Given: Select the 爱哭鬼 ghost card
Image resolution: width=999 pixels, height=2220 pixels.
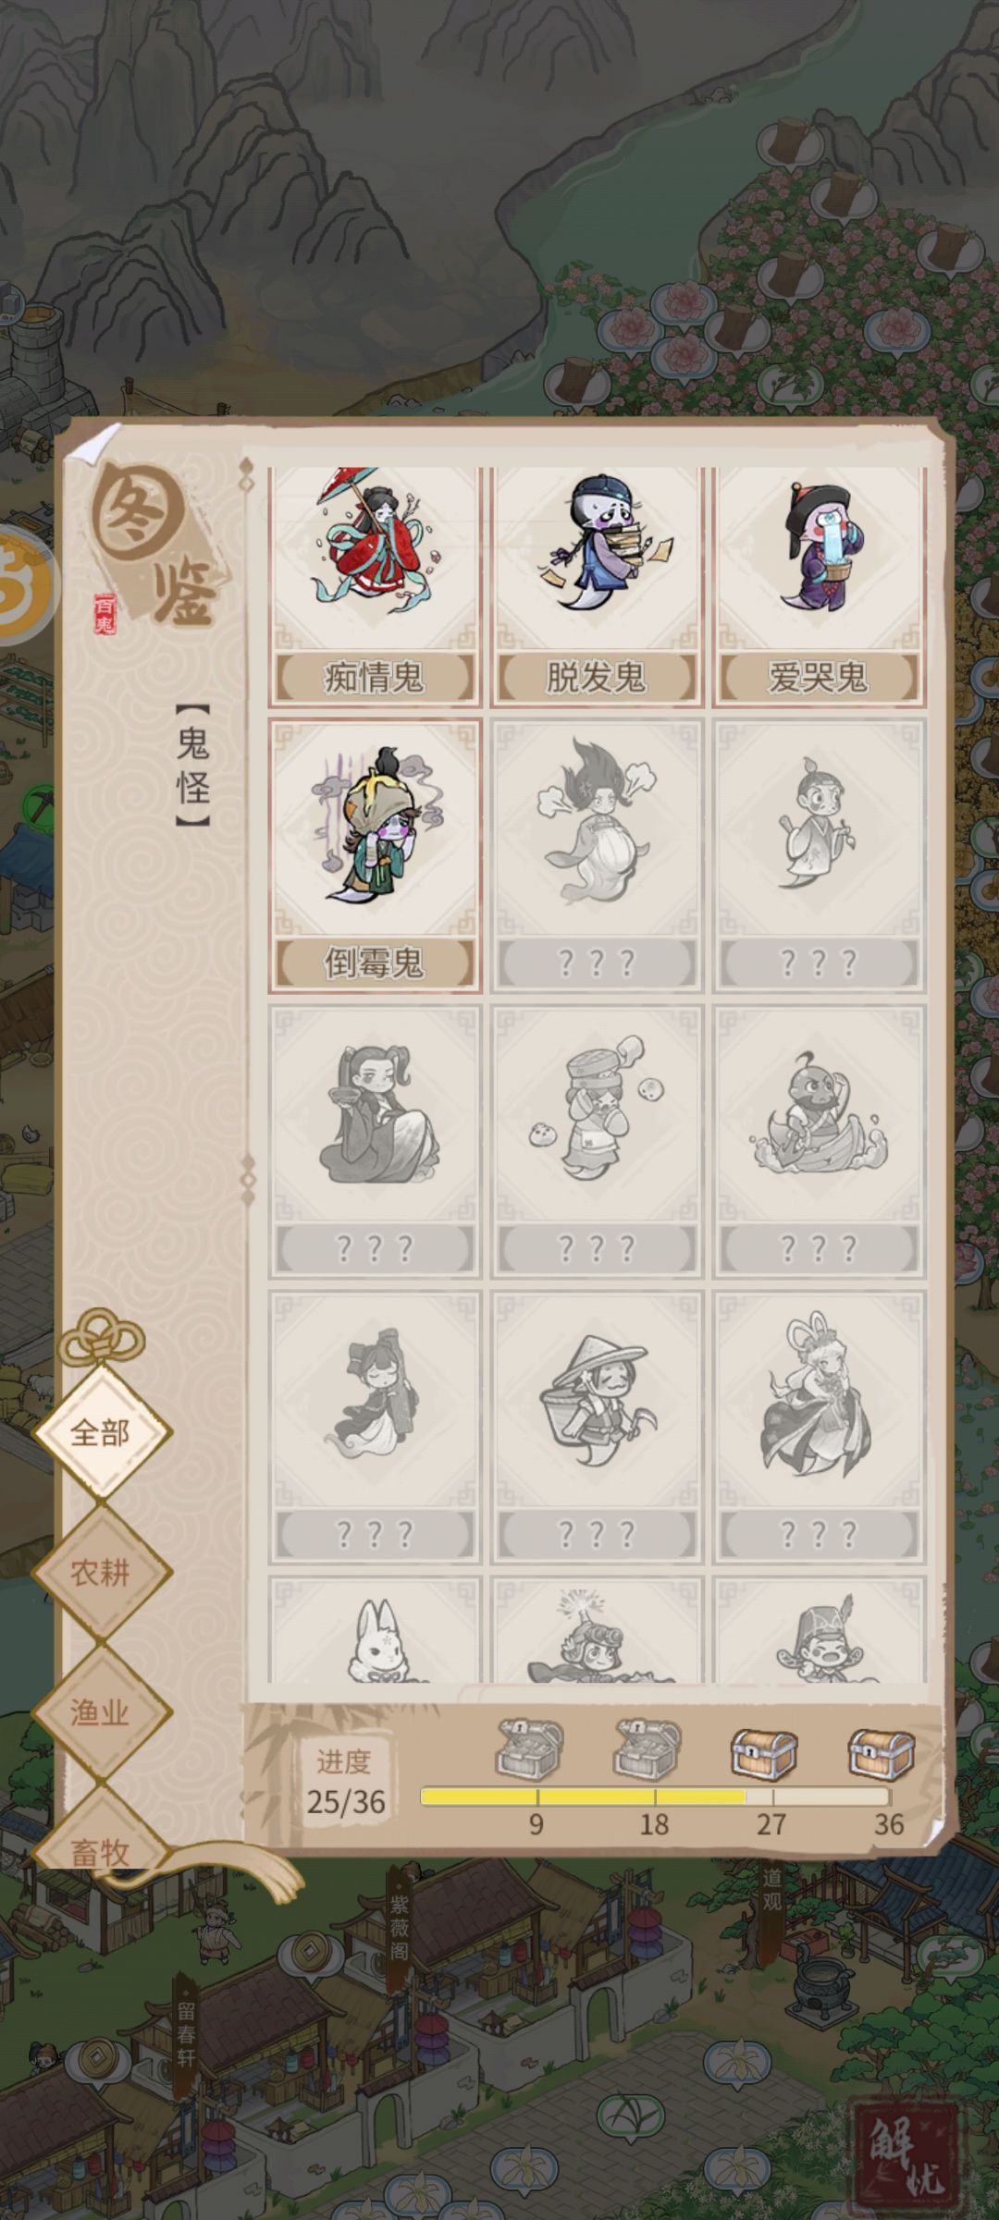Looking at the screenshot, I should click(x=819, y=586).
